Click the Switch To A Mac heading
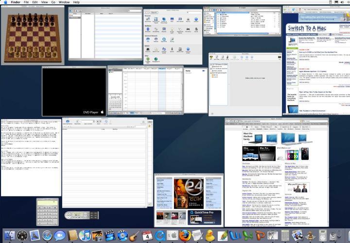This screenshot has height=243, width=350. (307, 29)
